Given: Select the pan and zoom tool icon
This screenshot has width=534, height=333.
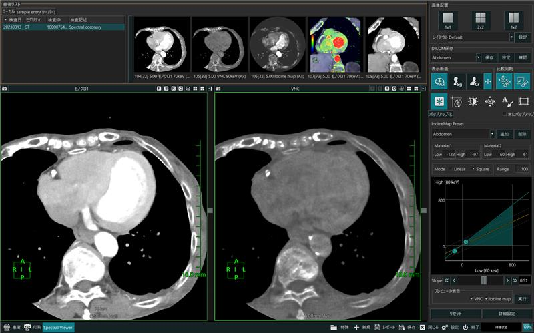Looking at the screenshot, I should [x=490, y=101].
